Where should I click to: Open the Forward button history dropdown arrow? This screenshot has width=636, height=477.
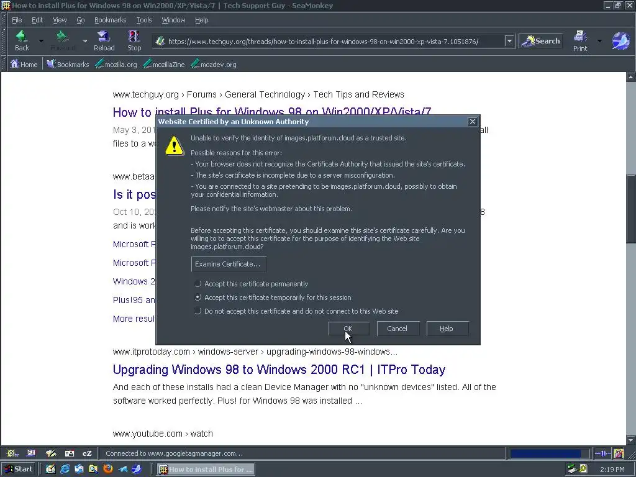click(84, 41)
